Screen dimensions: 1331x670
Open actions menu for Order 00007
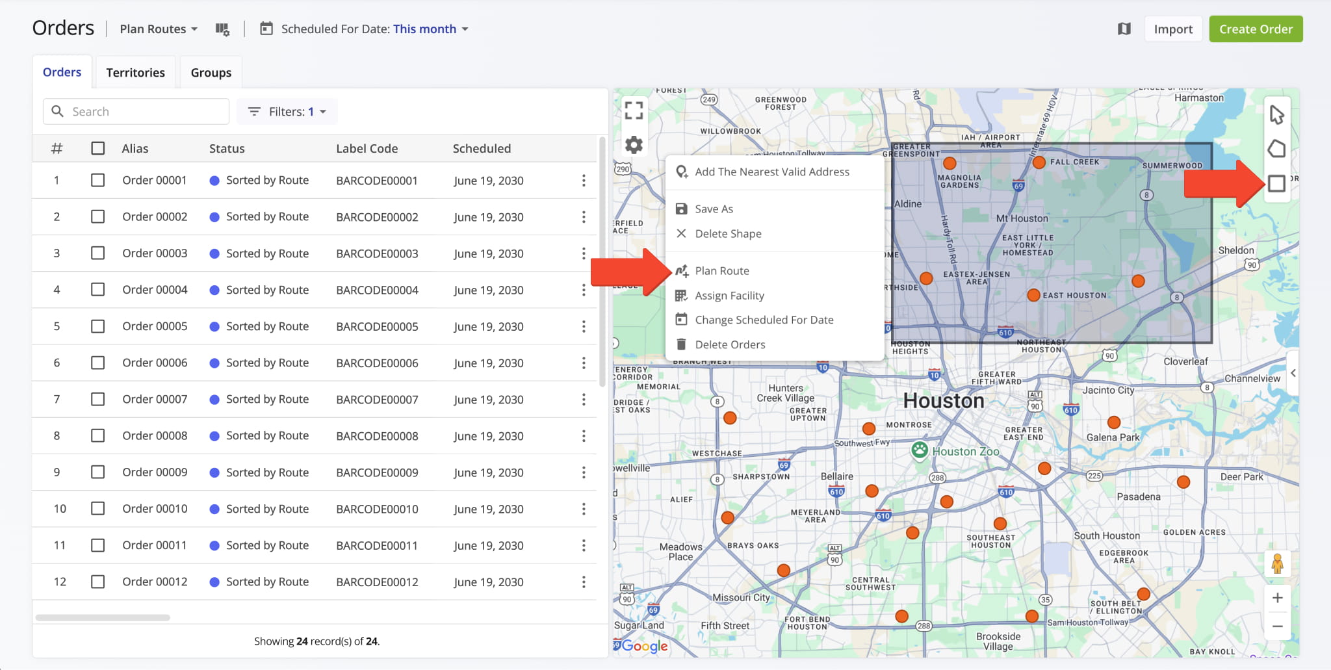pyautogui.click(x=584, y=399)
